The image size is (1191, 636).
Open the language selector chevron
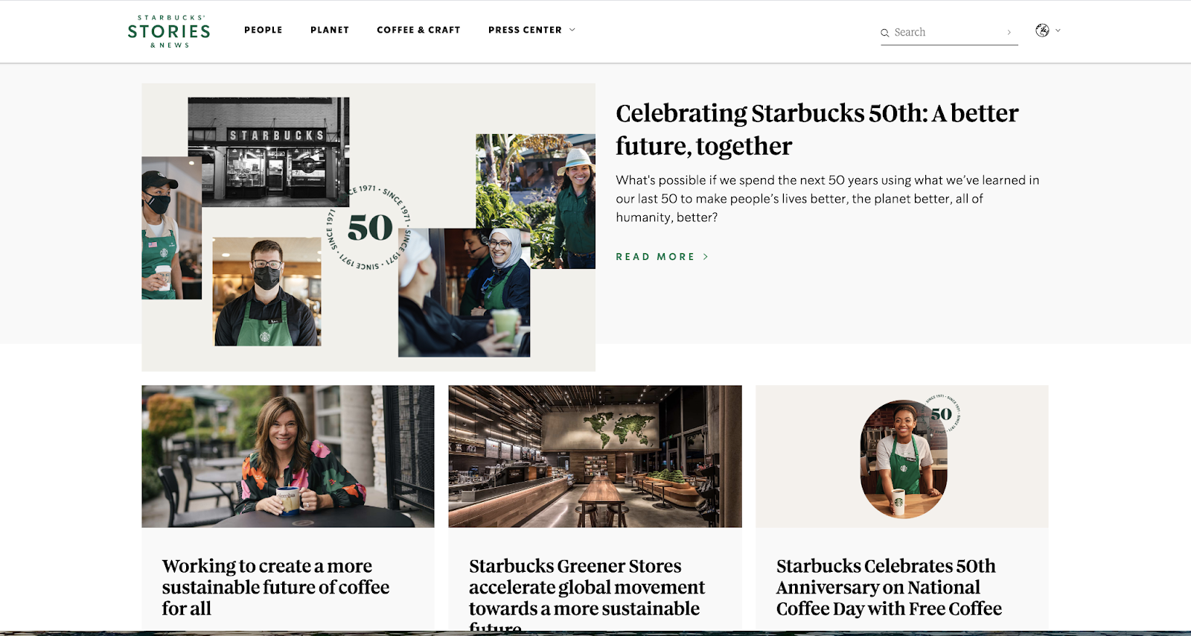click(x=1058, y=31)
